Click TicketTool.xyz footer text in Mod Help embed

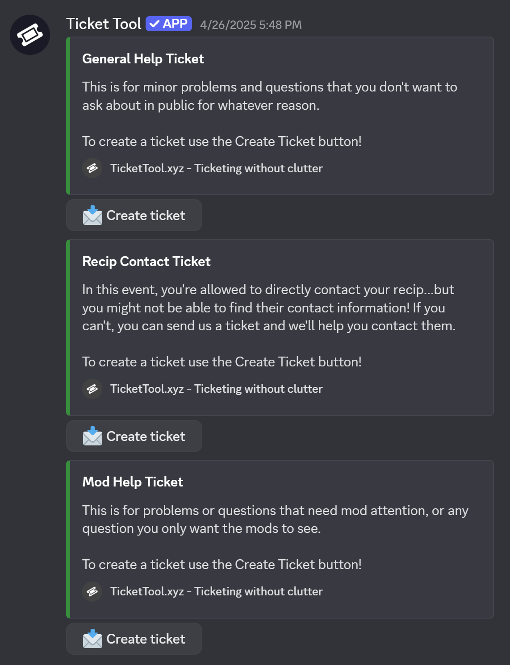point(216,591)
